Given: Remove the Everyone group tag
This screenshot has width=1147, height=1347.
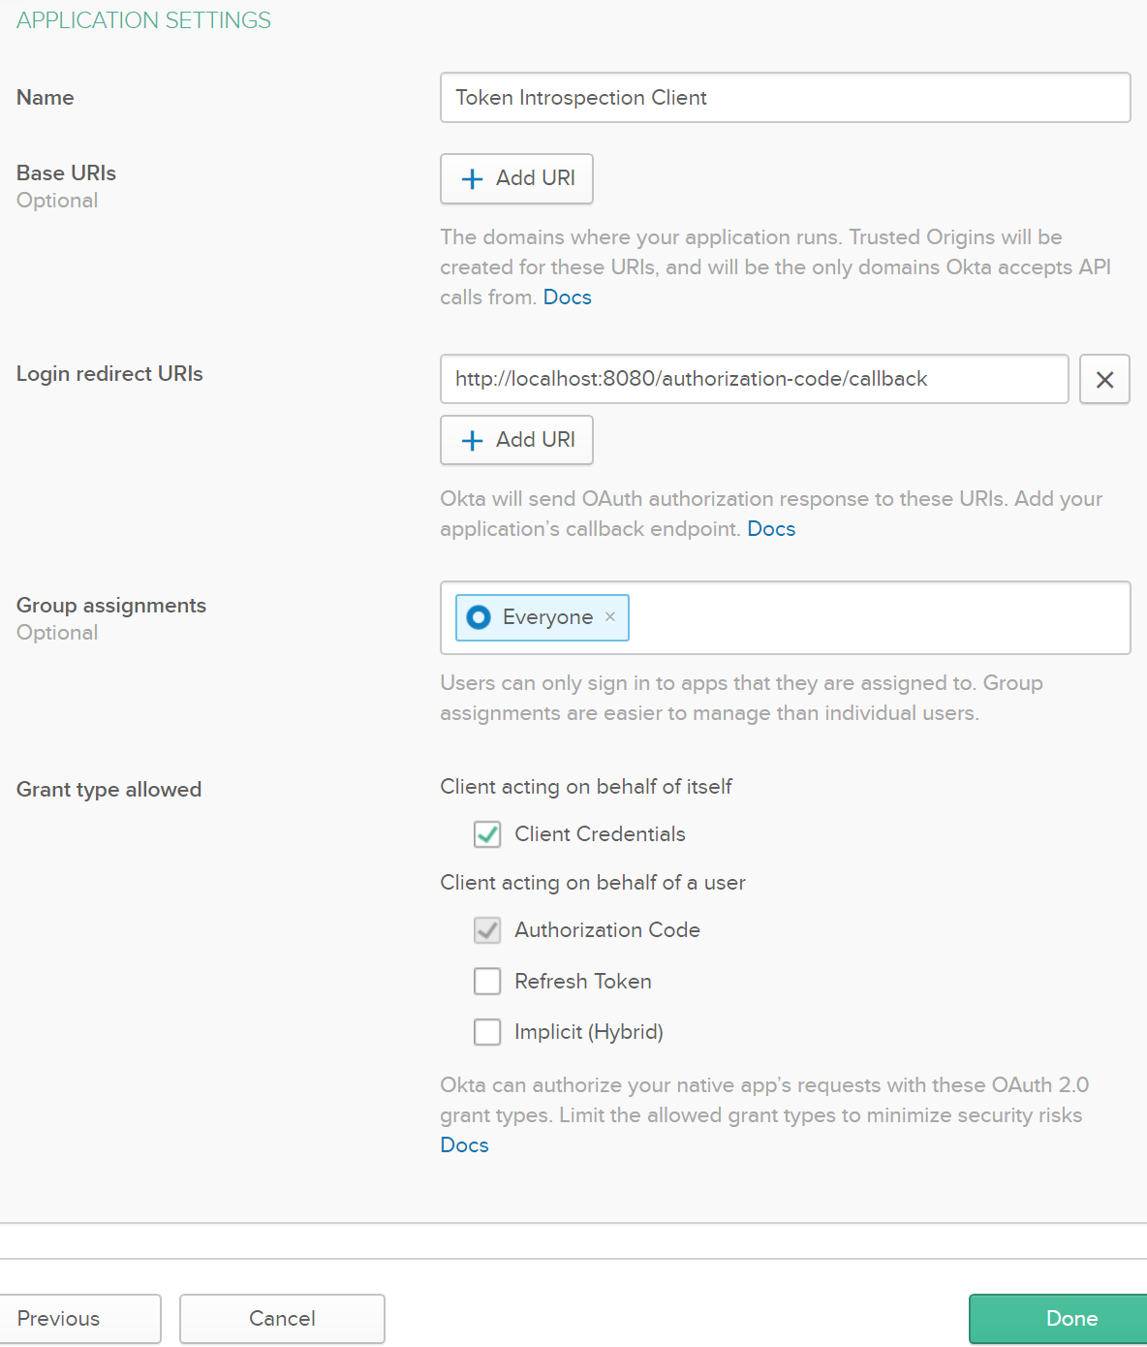Looking at the screenshot, I should point(610,617).
